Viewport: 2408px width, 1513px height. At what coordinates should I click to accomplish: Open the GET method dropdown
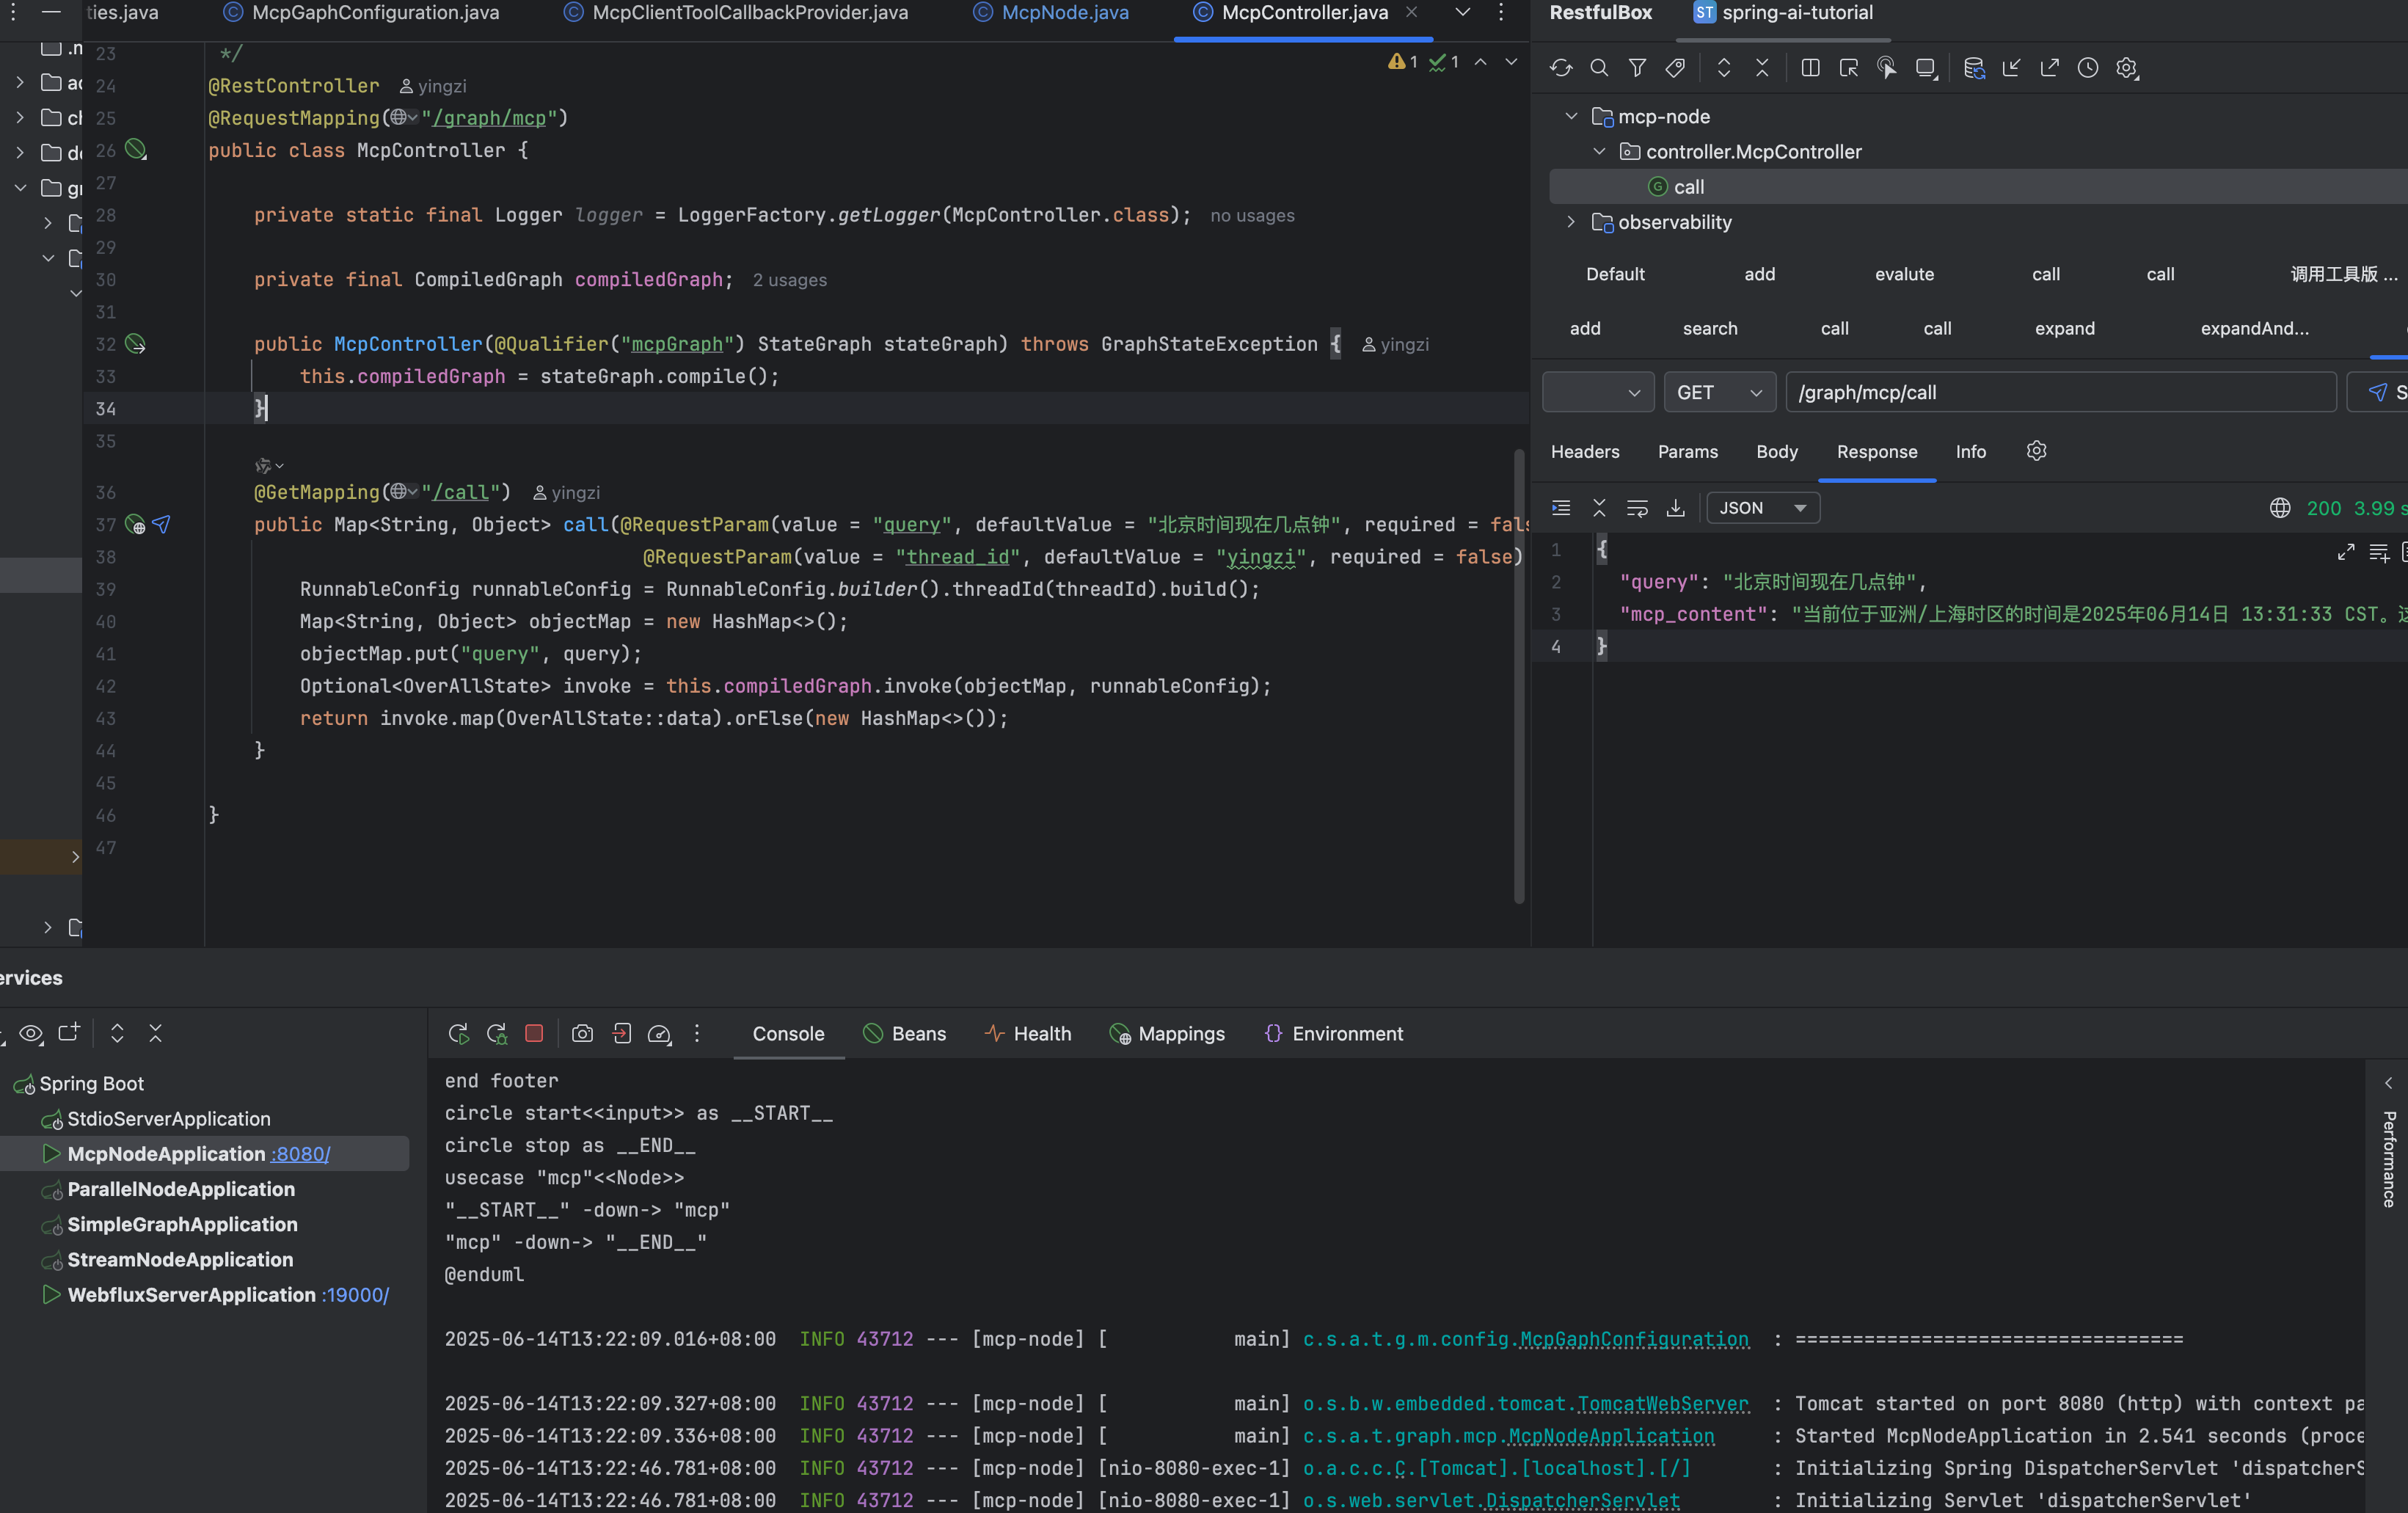pyautogui.click(x=1719, y=392)
